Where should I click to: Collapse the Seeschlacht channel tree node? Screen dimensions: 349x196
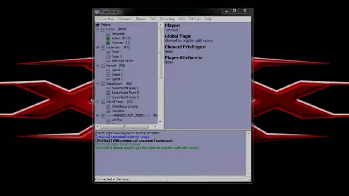[97, 84]
